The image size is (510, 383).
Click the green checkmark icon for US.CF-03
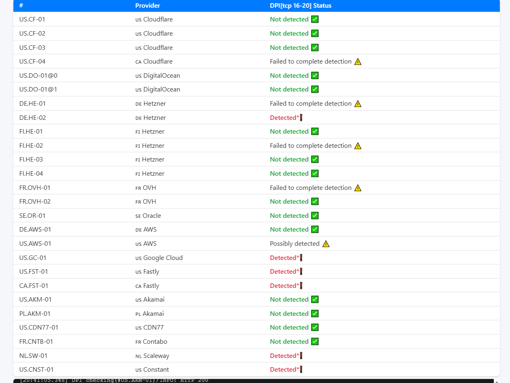tap(315, 47)
